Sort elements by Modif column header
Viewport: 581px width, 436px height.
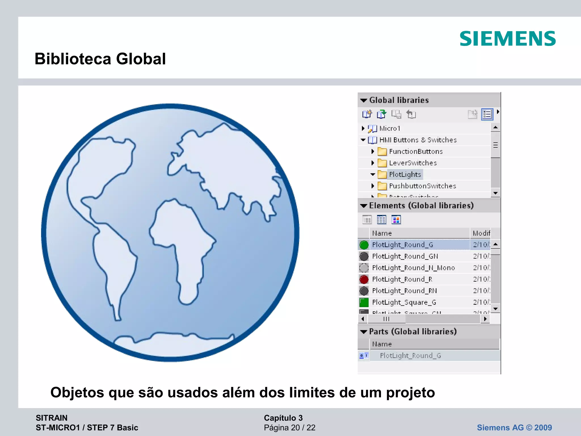click(x=481, y=233)
